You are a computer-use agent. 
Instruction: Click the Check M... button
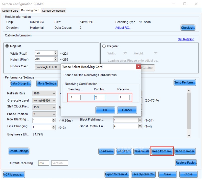[x=188, y=28]
